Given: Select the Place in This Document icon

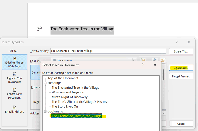Looking at the screenshot, I should [x=15, y=74].
